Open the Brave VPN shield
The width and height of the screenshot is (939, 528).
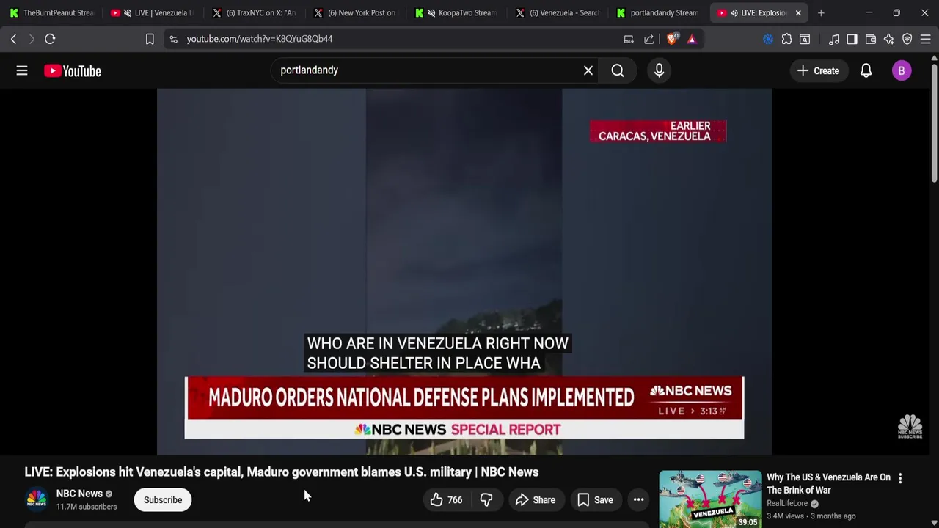pos(907,39)
